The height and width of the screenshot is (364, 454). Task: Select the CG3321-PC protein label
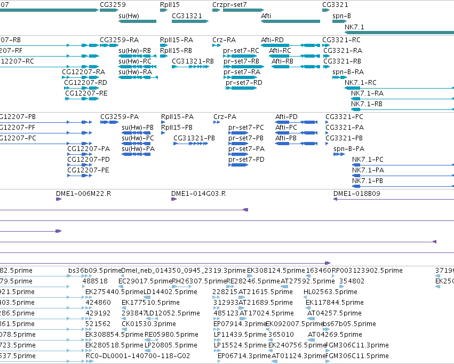[344, 117]
